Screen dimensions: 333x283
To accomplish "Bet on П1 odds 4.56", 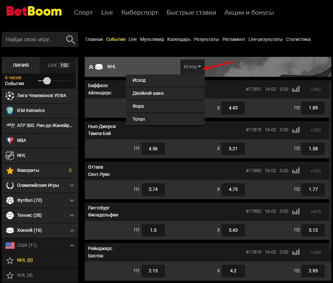I will pyautogui.click(x=153, y=149).
